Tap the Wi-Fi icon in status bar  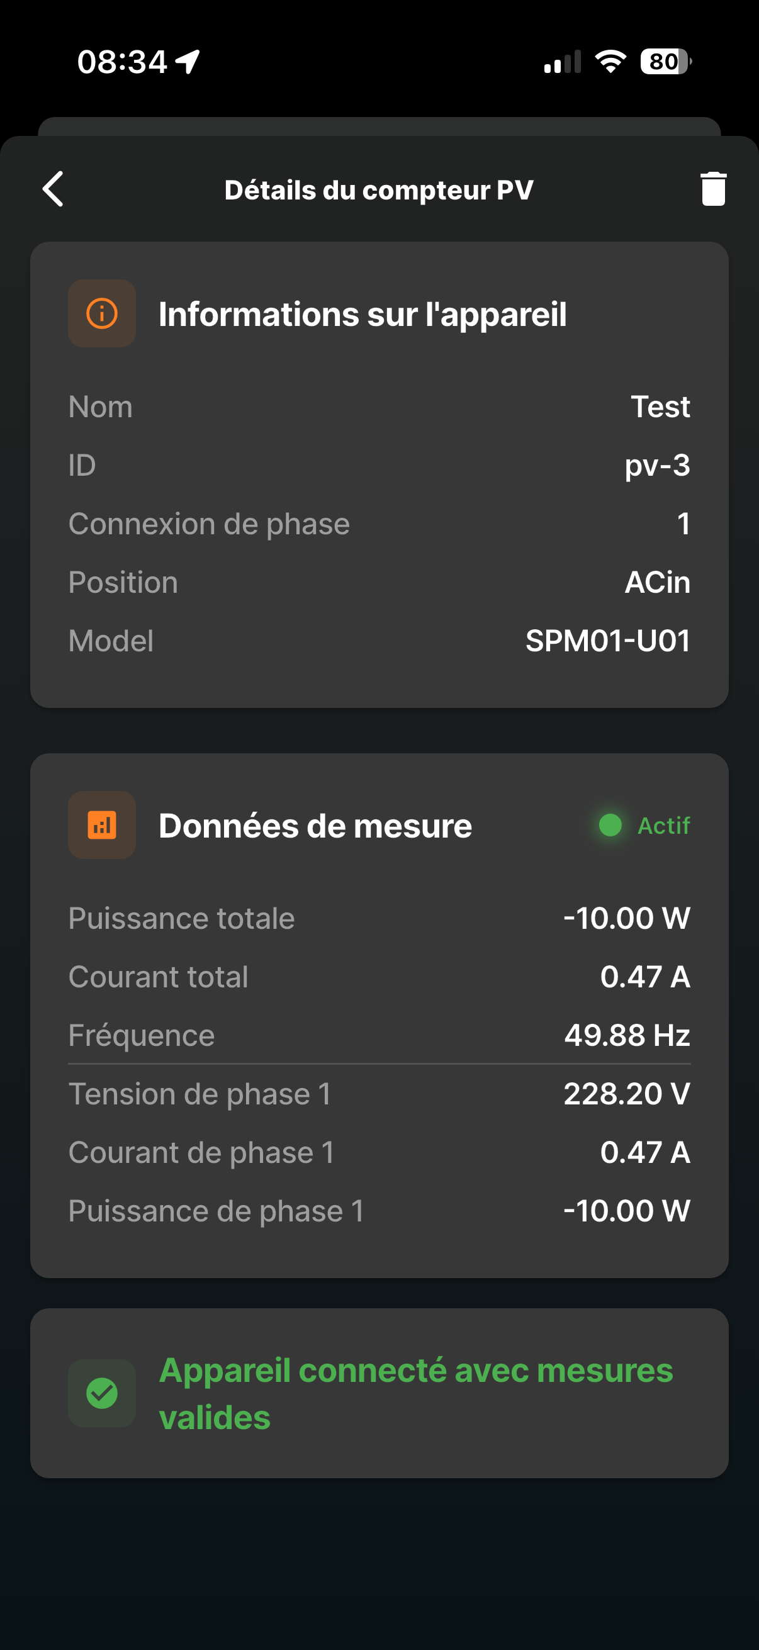coord(610,62)
